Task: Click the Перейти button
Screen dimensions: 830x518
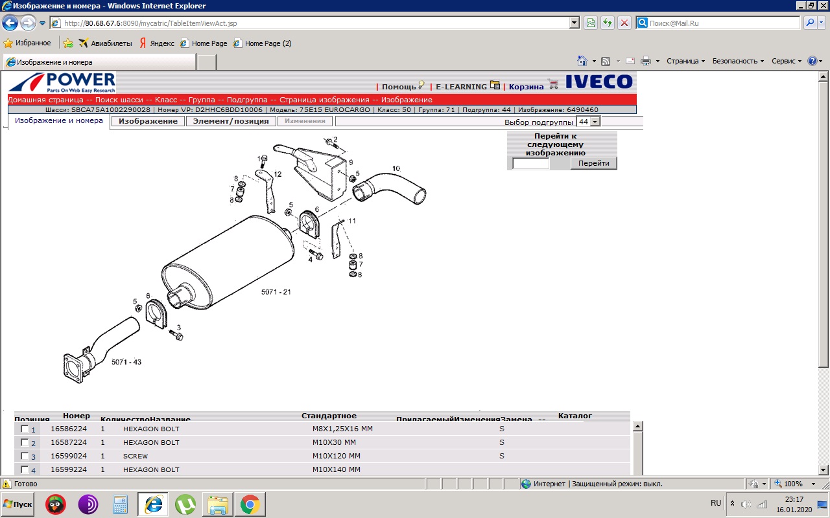Action: [593, 163]
